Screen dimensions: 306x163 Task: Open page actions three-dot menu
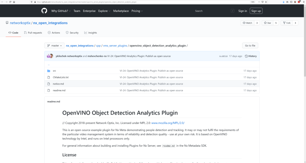coord(259,2)
